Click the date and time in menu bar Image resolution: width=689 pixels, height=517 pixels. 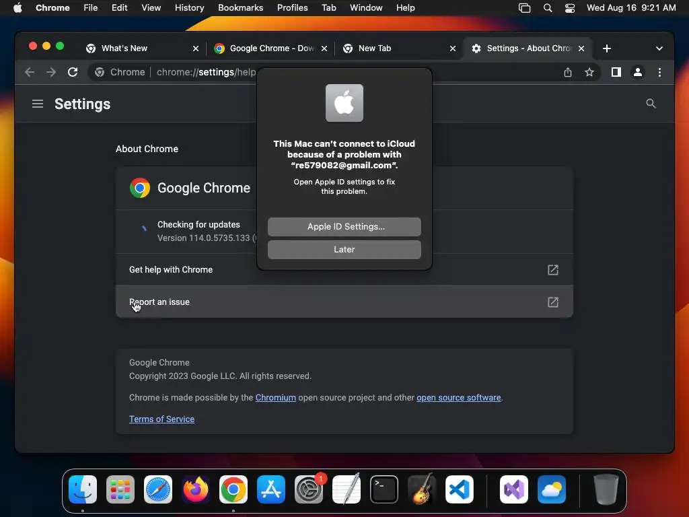tap(631, 8)
